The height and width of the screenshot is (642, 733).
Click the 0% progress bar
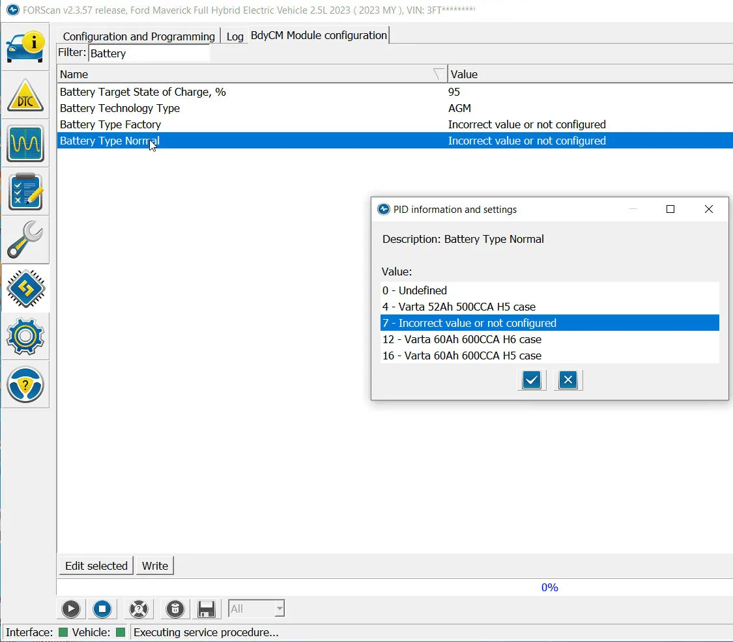pyautogui.click(x=395, y=587)
